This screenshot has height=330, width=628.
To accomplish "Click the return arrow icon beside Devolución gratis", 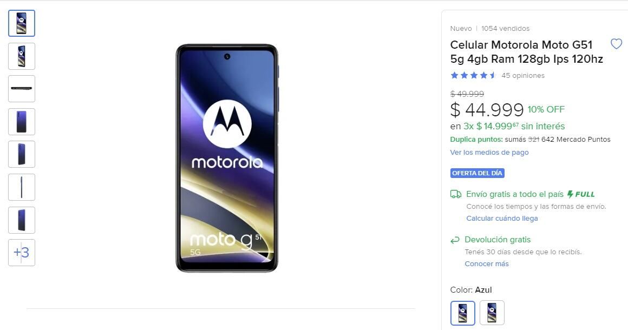I will (455, 240).
